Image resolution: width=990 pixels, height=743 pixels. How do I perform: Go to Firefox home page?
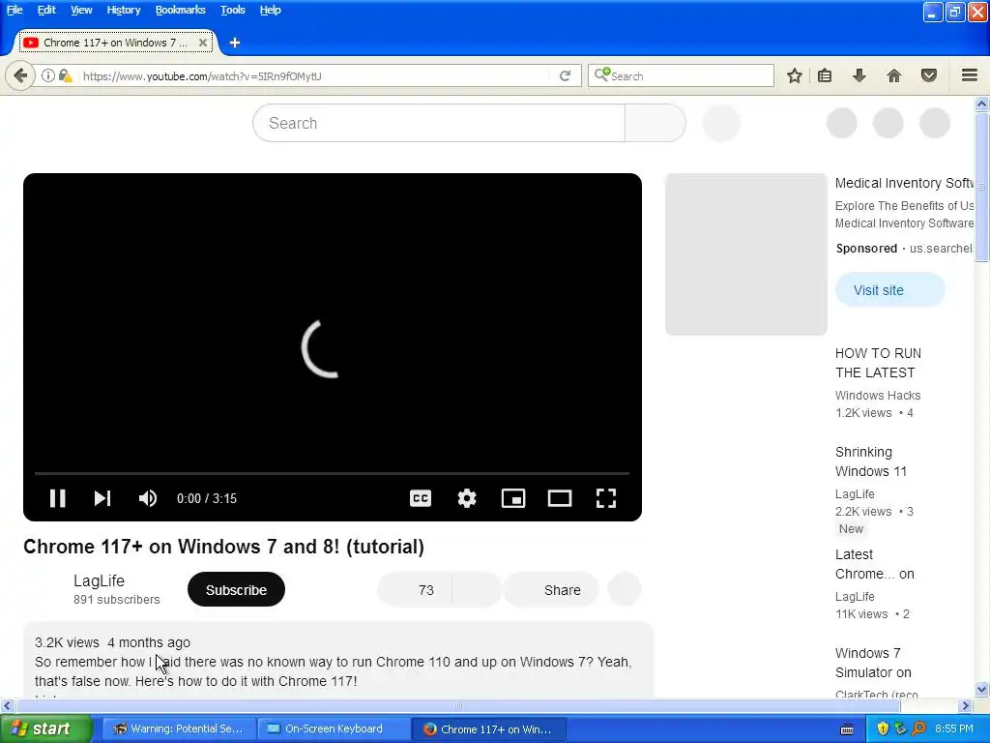coord(894,75)
